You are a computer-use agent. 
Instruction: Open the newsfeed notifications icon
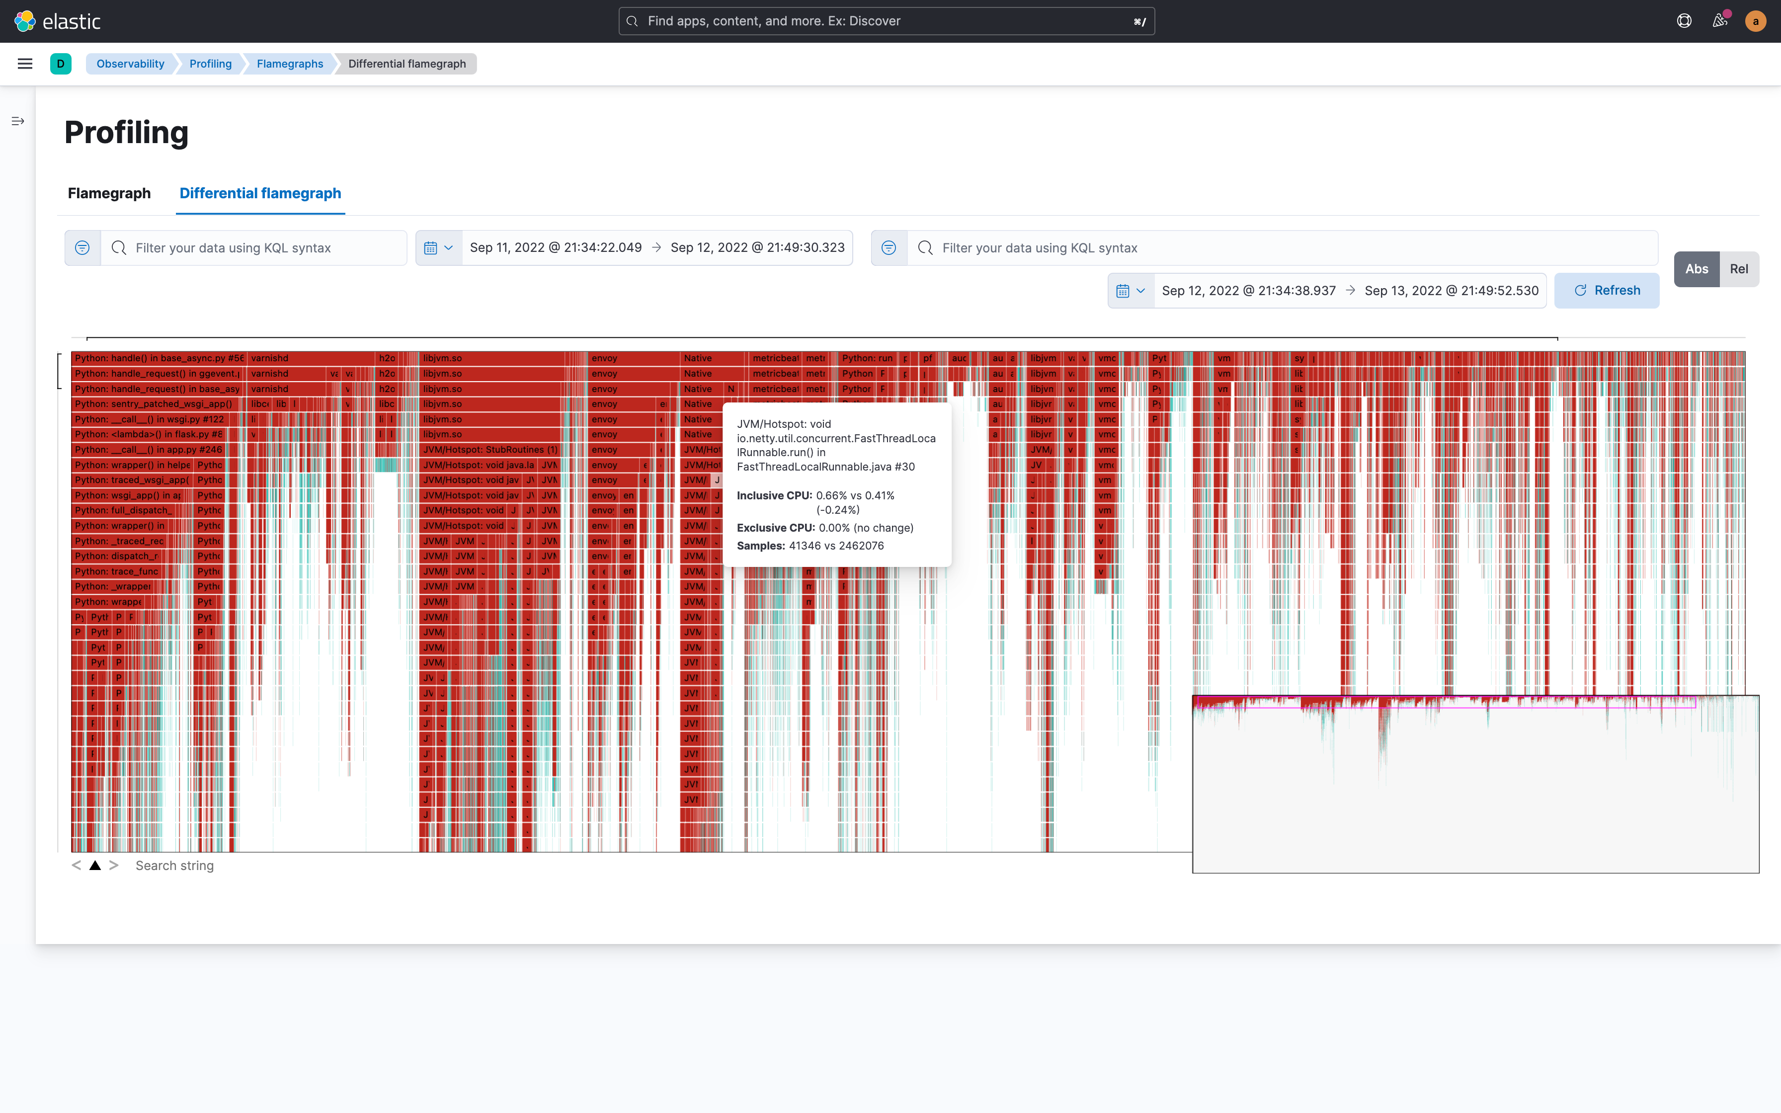[1720, 21]
